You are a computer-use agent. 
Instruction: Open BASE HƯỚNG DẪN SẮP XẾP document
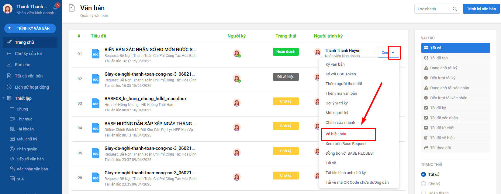[150, 123]
